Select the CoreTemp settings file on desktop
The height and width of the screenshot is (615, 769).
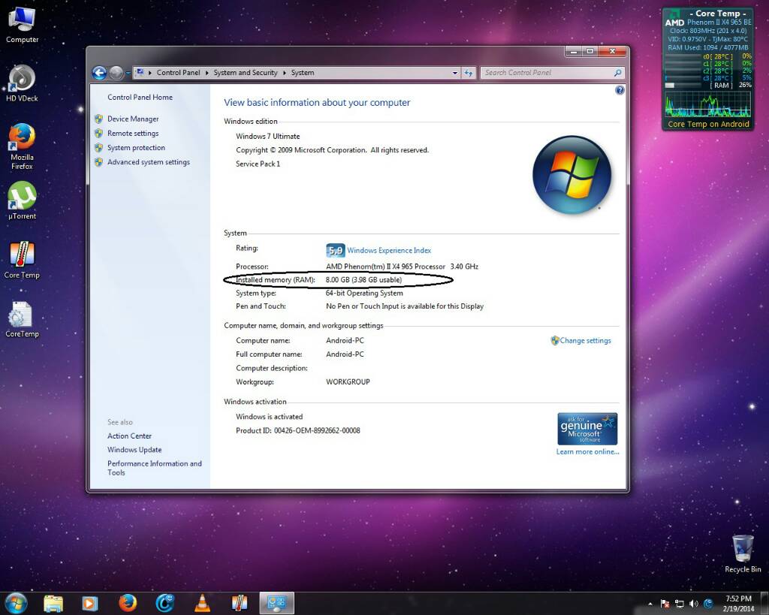22,319
